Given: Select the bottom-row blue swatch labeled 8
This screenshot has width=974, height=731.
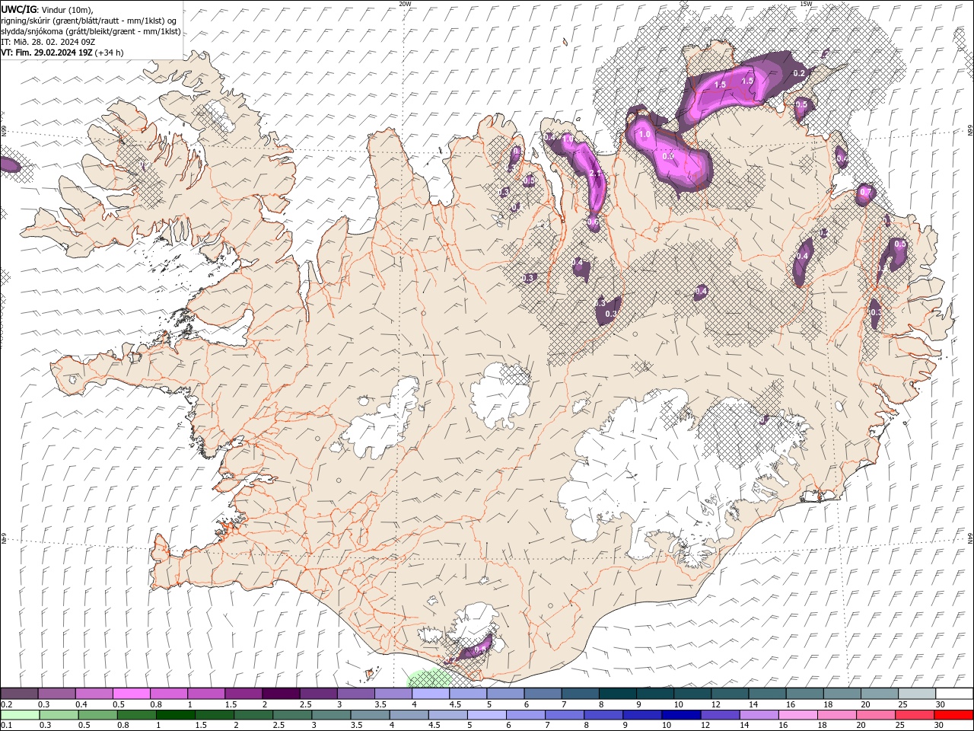Looking at the screenshot, I should (x=603, y=715).
